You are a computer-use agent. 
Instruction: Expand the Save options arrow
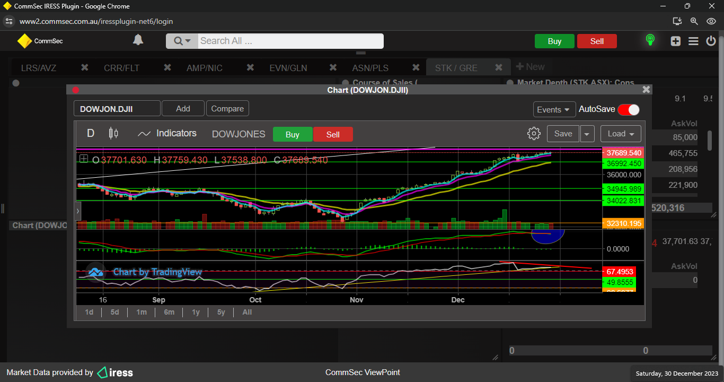point(587,134)
